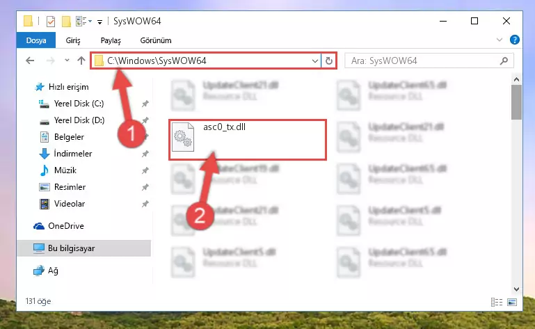The height and width of the screenshot is (329, 535).
Task: Open New Folder icon in title bar
Action: [x=66, y=21]
